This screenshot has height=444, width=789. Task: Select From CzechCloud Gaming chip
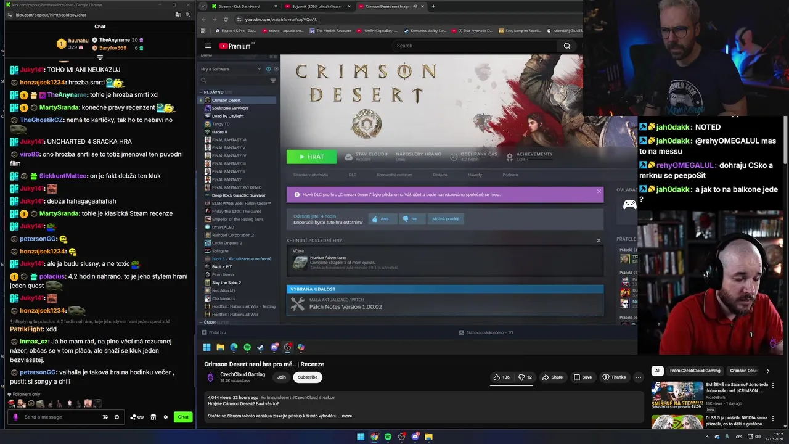pyautogui.click(x=695, y=371)
